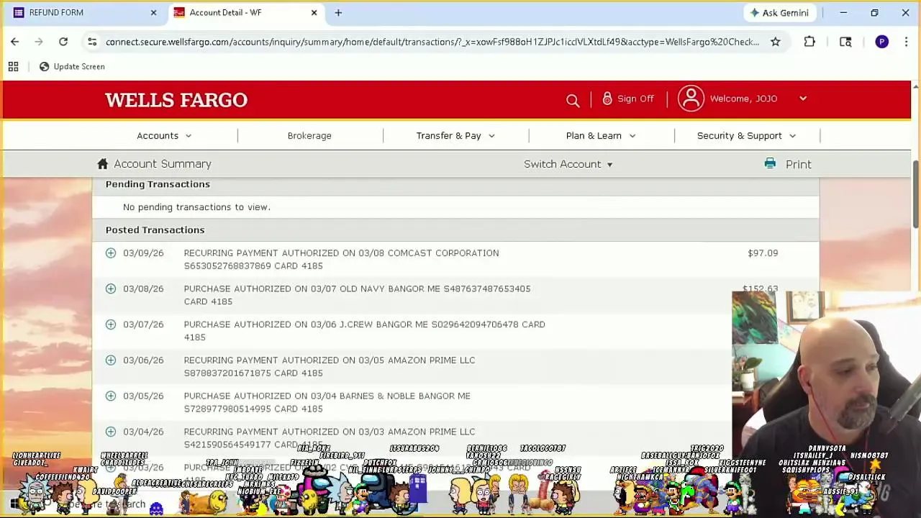Open the Chrome extensions puzzle icon
This screenshot has width=921, height=518.
pos(809,42)
